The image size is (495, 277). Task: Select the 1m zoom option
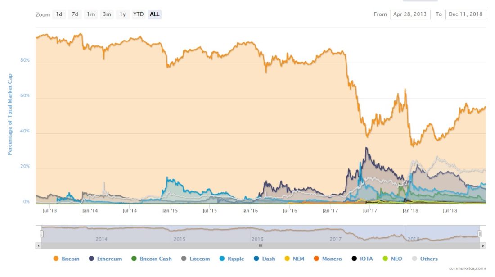click(x=91, y=14)
